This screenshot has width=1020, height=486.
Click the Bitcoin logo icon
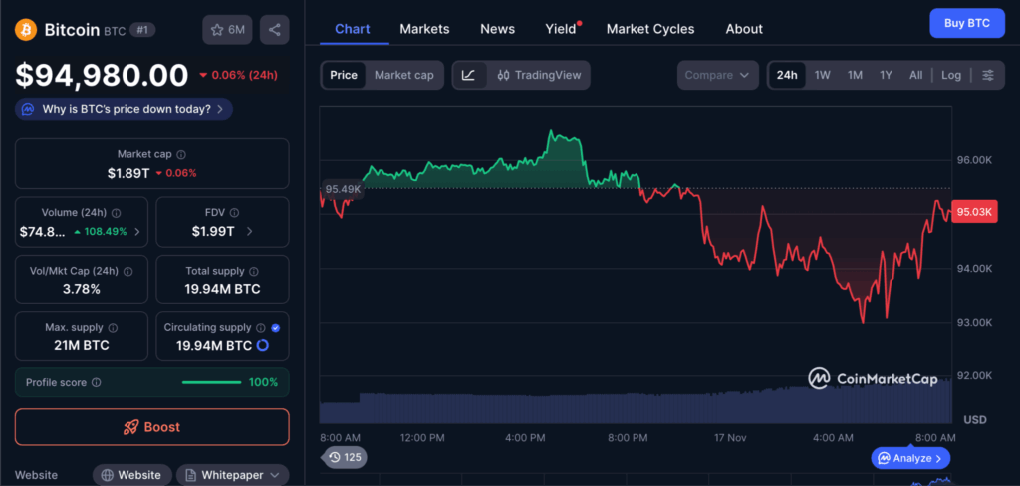(x=26, y=30)
